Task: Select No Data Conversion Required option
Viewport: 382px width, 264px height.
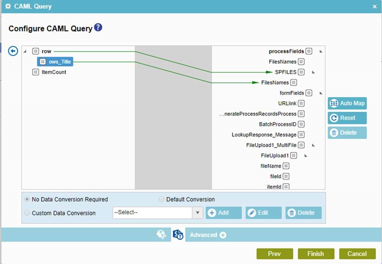Action: (x=27, y=200)
